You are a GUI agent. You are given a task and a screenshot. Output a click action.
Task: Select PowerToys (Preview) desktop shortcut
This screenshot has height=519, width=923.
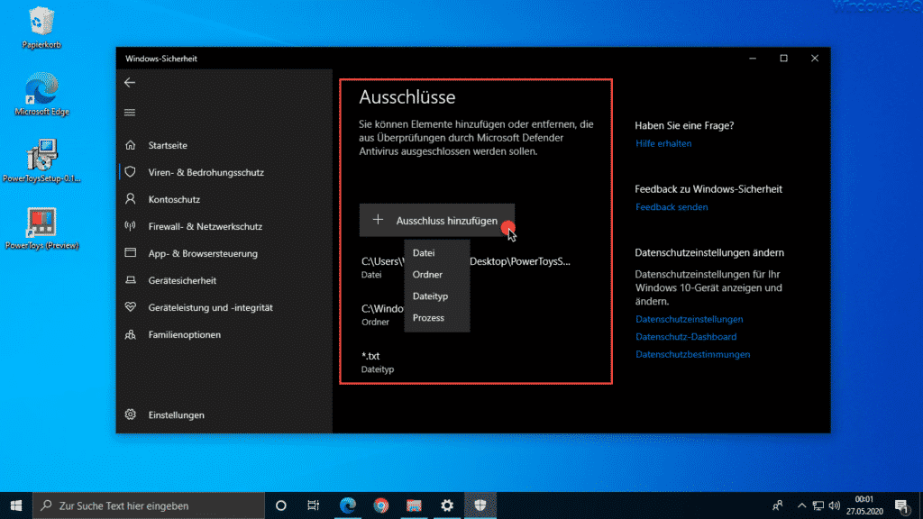(41, 228)
